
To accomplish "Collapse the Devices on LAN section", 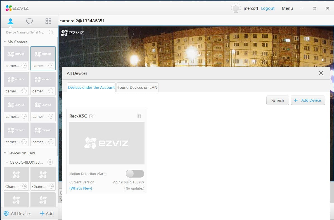I will (x=5, y=153).
